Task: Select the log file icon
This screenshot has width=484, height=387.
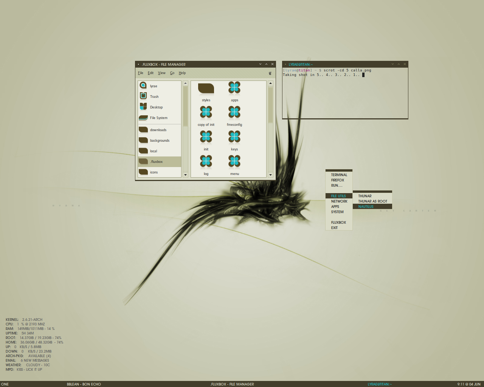Action: (x=206, y=161)
